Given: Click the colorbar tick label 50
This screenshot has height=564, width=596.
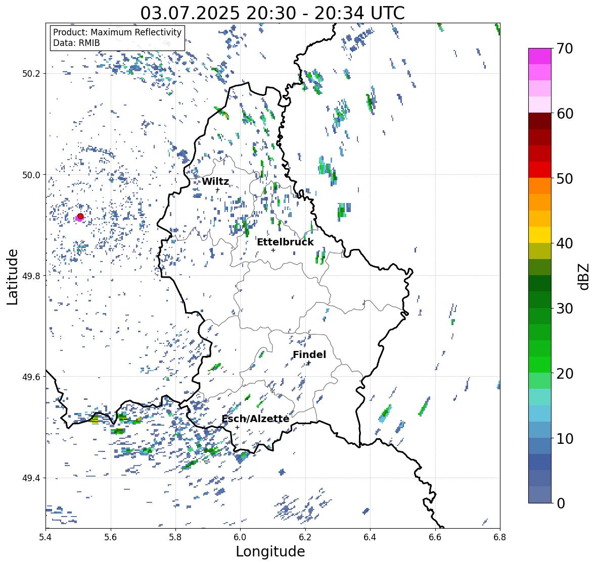Looking at the screenshot, I should point(565,179).
